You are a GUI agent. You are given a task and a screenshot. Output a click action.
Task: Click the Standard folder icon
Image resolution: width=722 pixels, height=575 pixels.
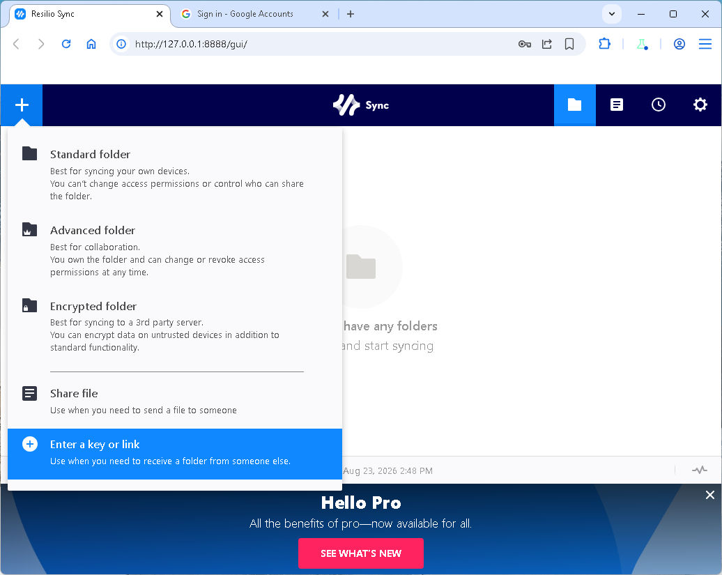[29, 153]
